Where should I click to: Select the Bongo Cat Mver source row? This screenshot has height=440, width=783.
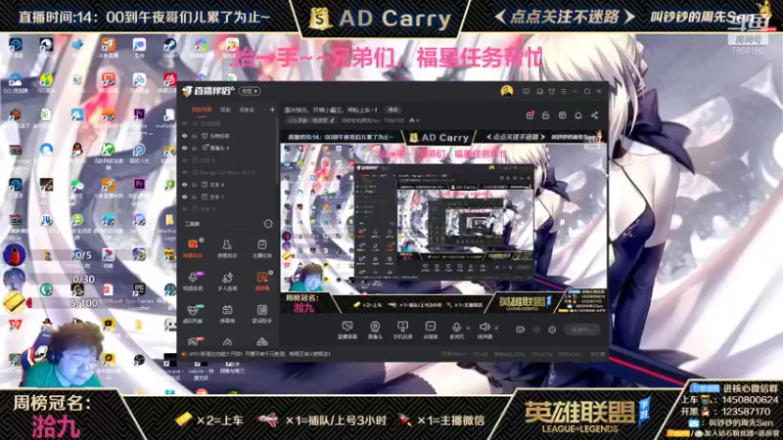pos(227,173)
